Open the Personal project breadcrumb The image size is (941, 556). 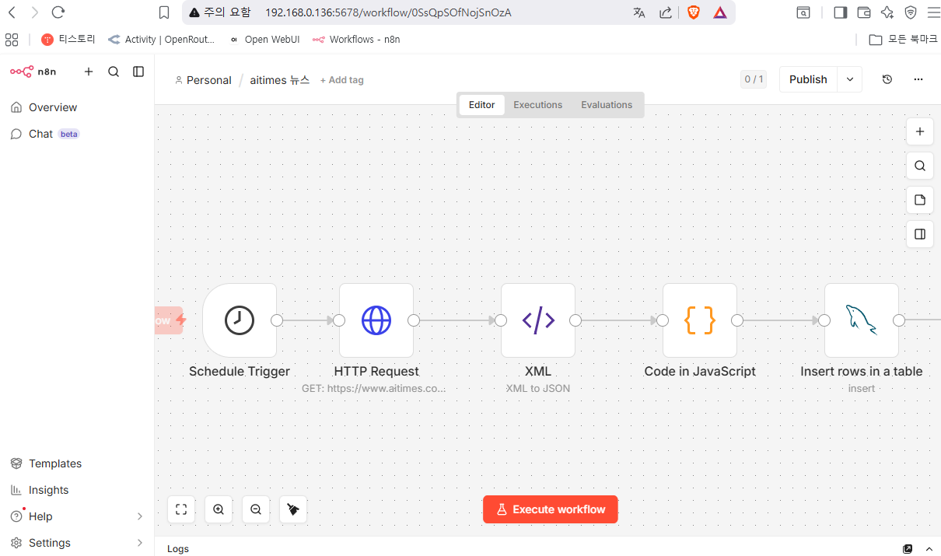pyautogui.click(x=203, y=80)
